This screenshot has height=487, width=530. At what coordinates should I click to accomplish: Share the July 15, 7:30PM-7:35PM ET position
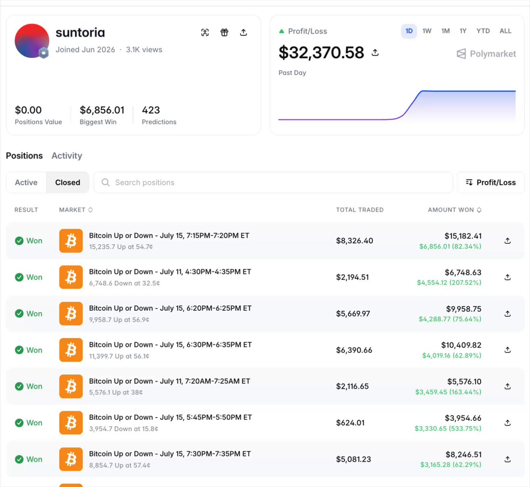pyautogui.click(x=507, y=459)
